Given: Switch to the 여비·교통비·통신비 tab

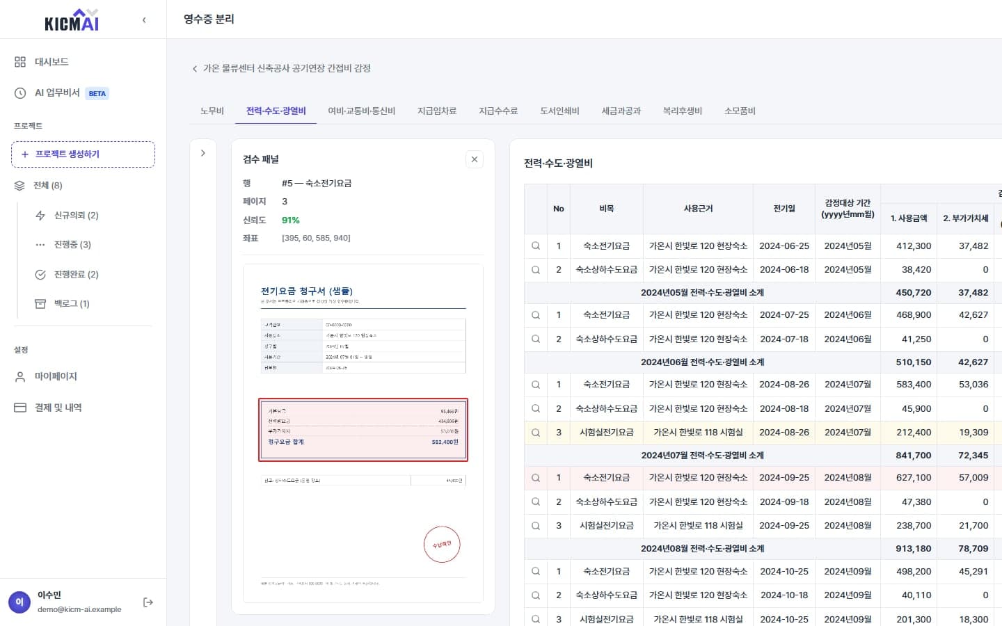Looking at the screenshot, I should pyautogui.click(x=361, y=111).
